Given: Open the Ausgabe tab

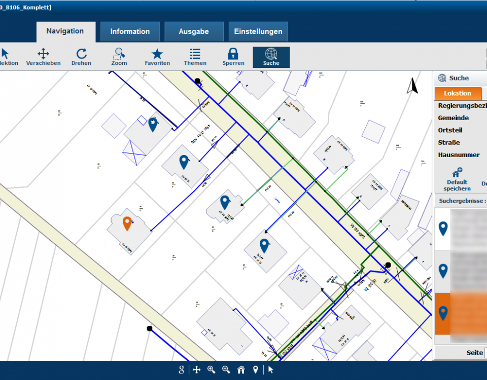Looking at the screenshot, I should (194, 31).
